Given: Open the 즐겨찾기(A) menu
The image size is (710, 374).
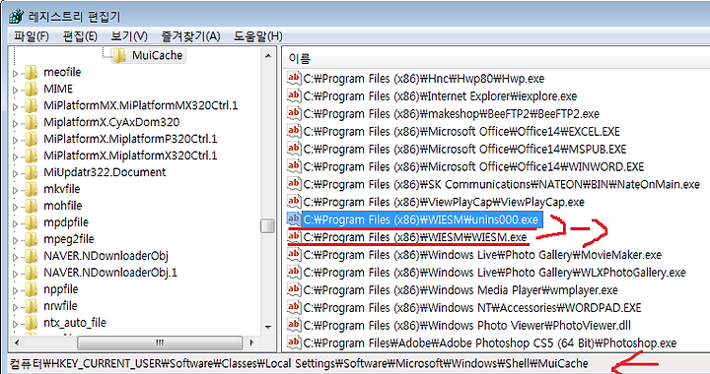Looking at the screenshot, I should 190,36.
